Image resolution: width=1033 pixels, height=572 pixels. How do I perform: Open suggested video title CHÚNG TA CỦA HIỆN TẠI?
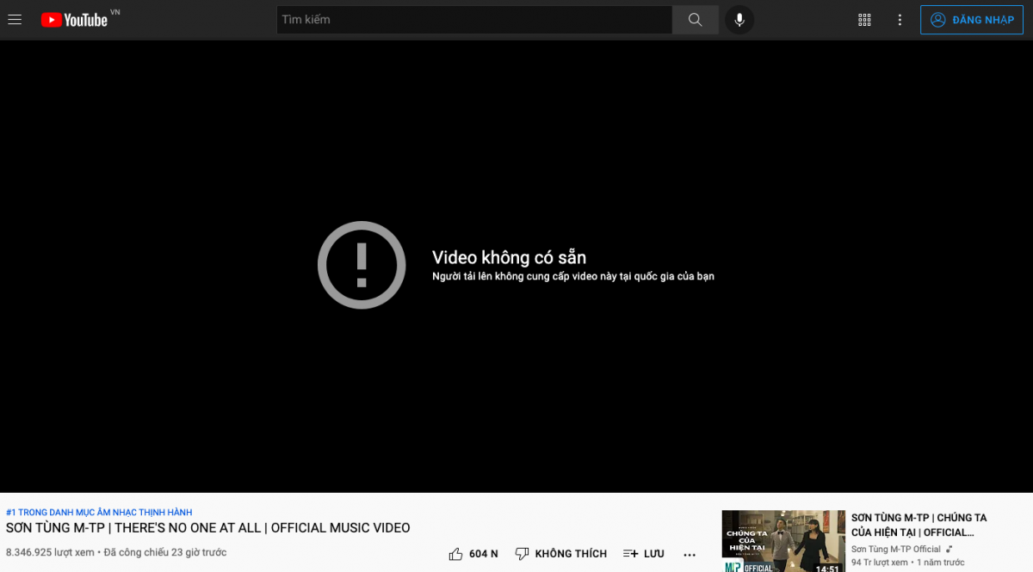pyautogui.click(x=919, y=525)
